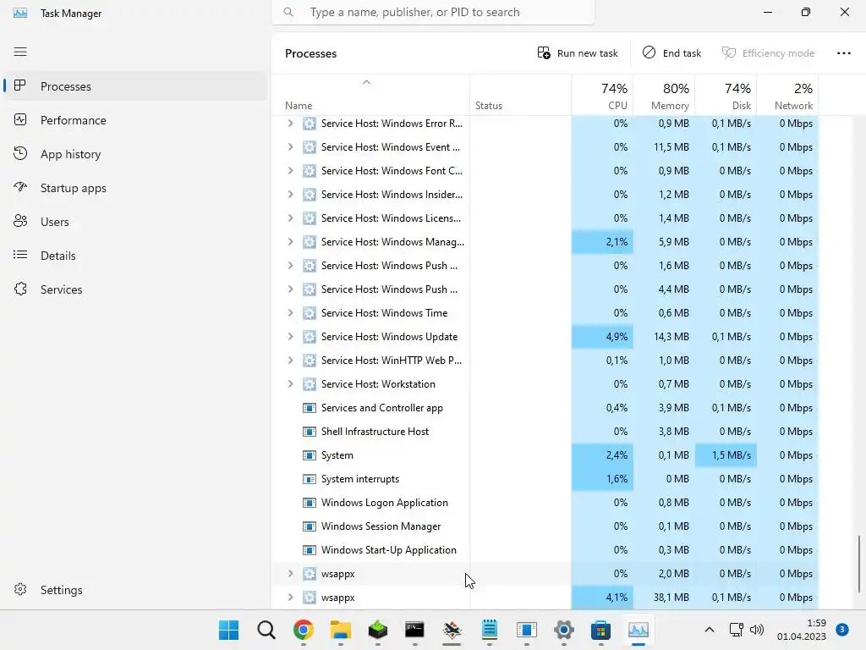Open the notification badge showing 3
Screen dimensions: 866x650
pos(842,630)
